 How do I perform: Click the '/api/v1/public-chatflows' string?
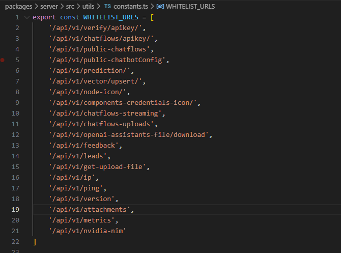99,49
